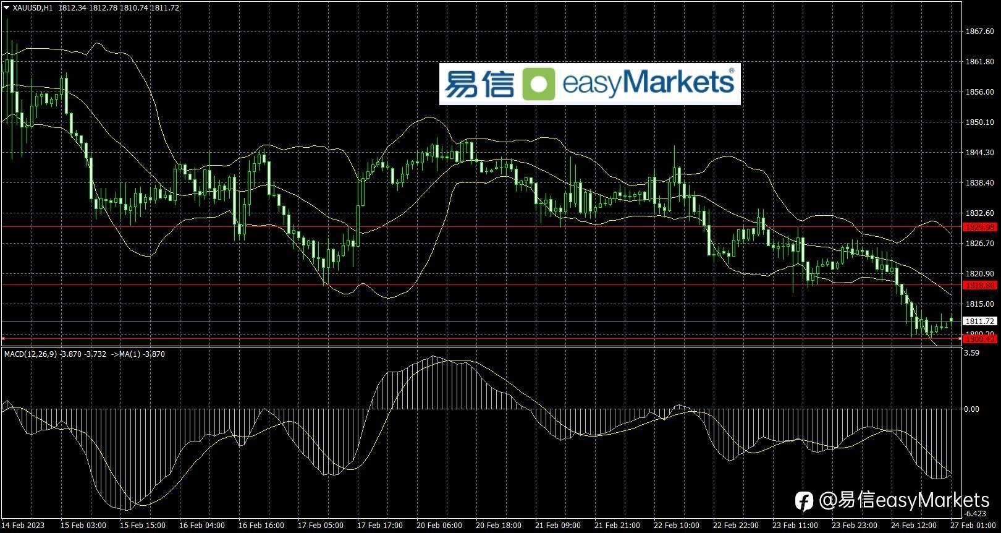The width and height of the screenshot is (1001, 533).
Task: Click the 22 Feb 22:00 time label
Action: coord(736,526)
